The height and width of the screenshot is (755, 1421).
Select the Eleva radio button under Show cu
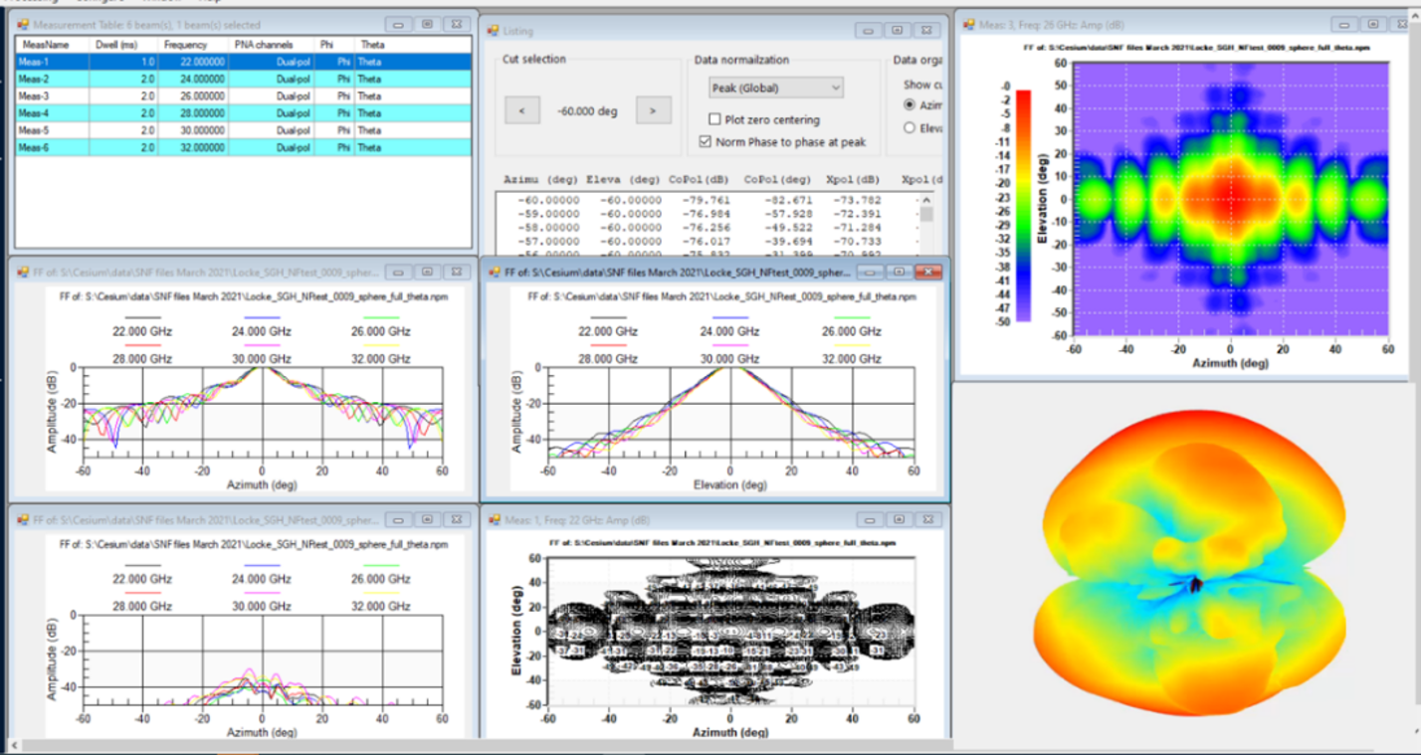(x=910, y=127)
